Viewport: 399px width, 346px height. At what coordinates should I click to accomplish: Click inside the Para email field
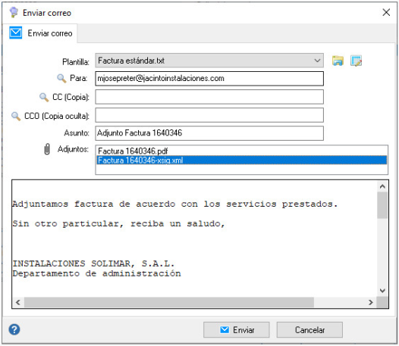pos(209,79)
